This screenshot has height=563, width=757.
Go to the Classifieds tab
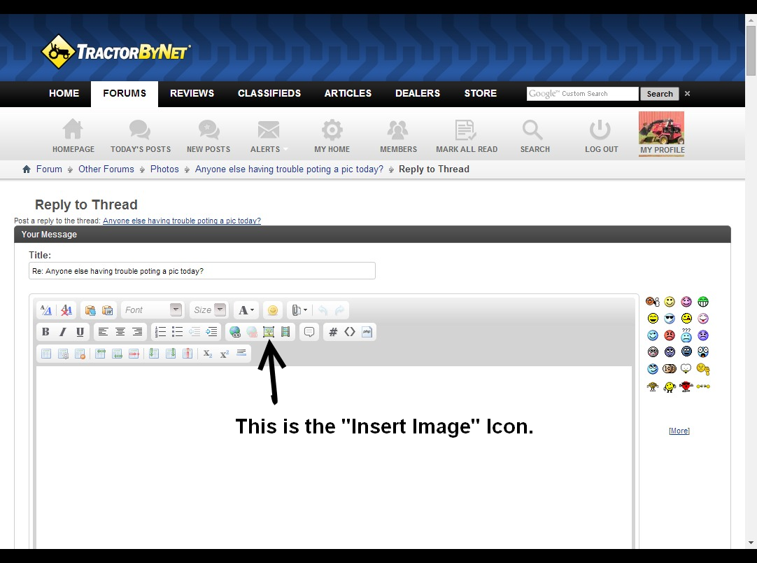click(269, 93)
